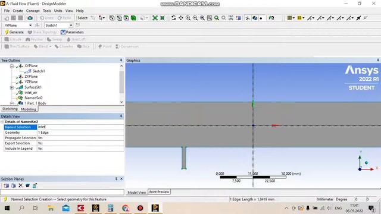Open the File menu
381x214 pixels.
pos(7,11)
